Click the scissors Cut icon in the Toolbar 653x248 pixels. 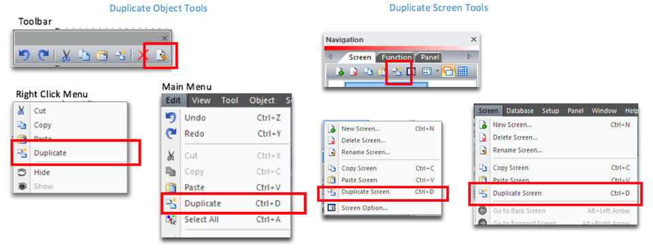(65, 55)
